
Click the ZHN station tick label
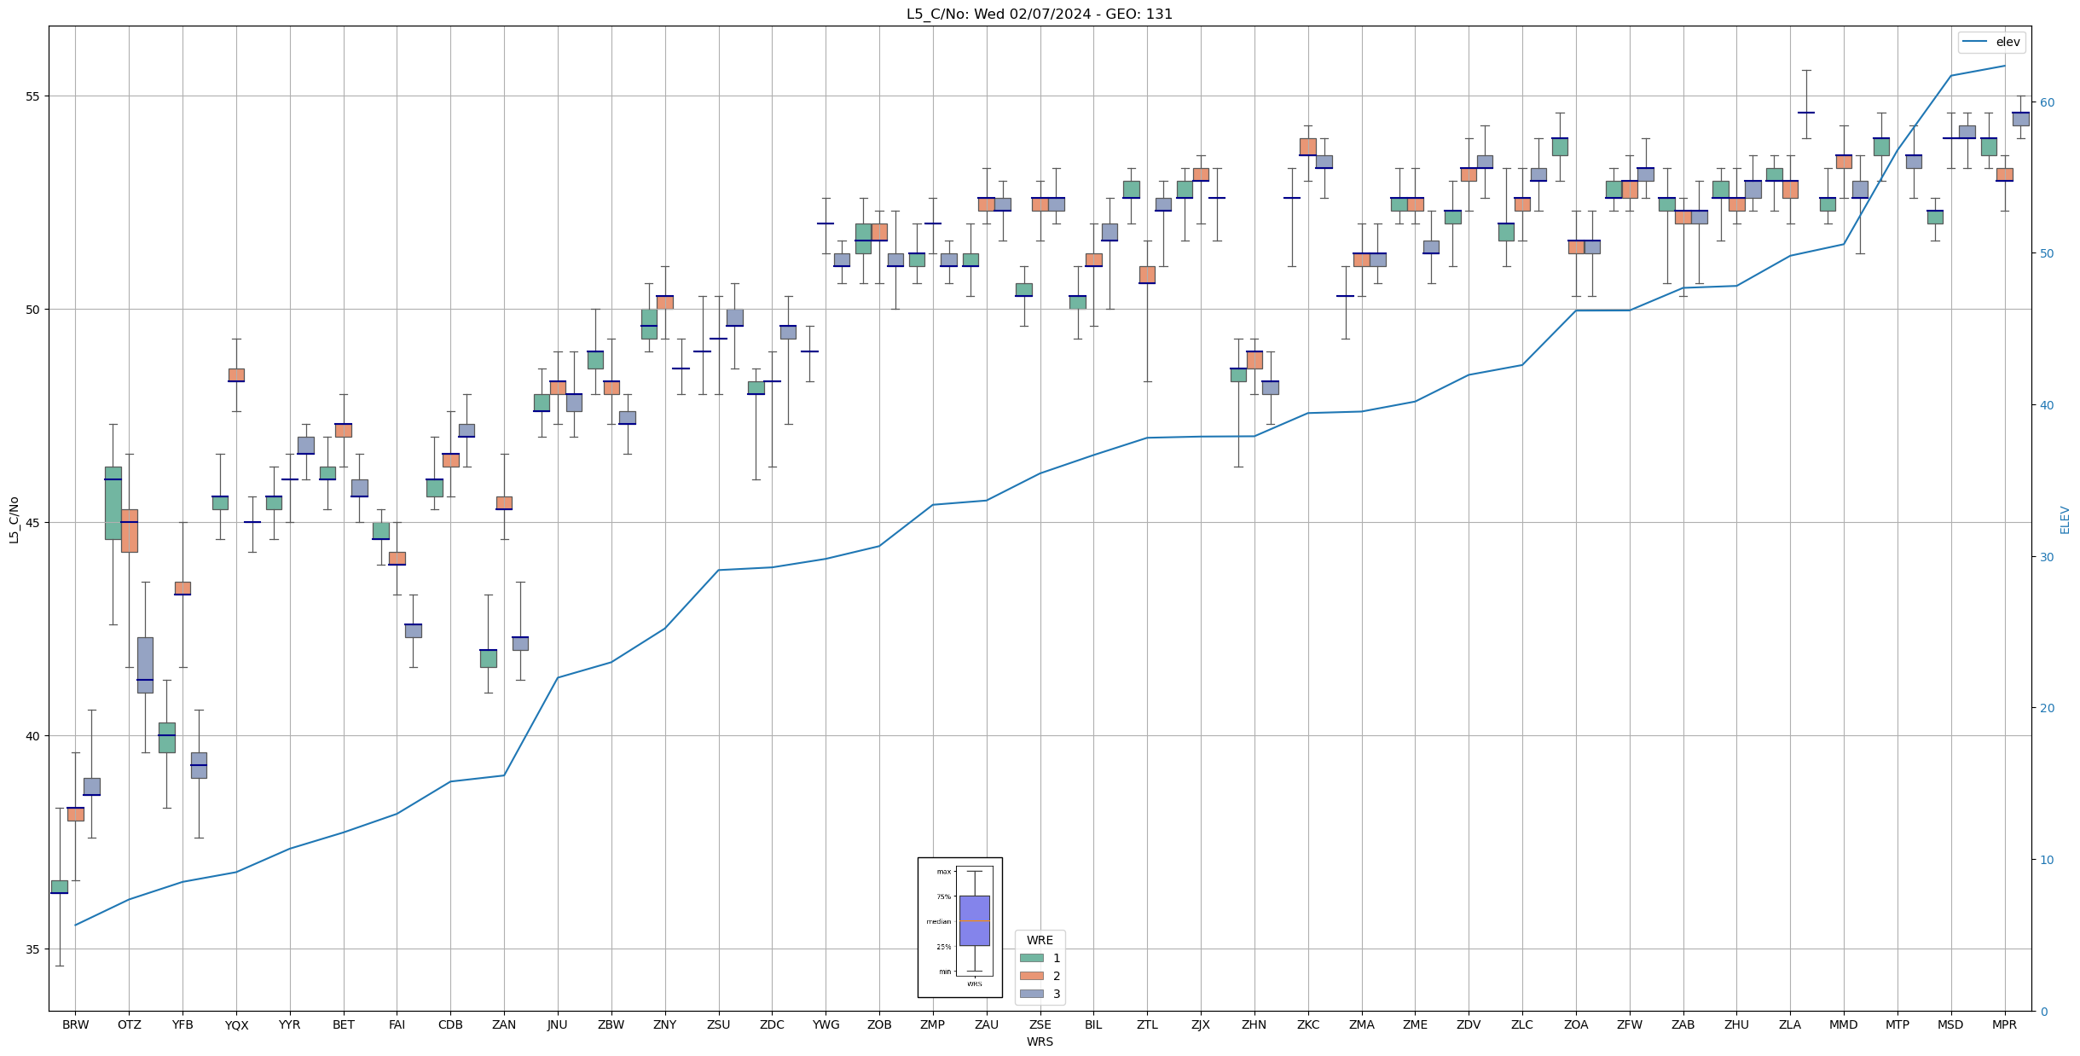click(1254, 1024)
